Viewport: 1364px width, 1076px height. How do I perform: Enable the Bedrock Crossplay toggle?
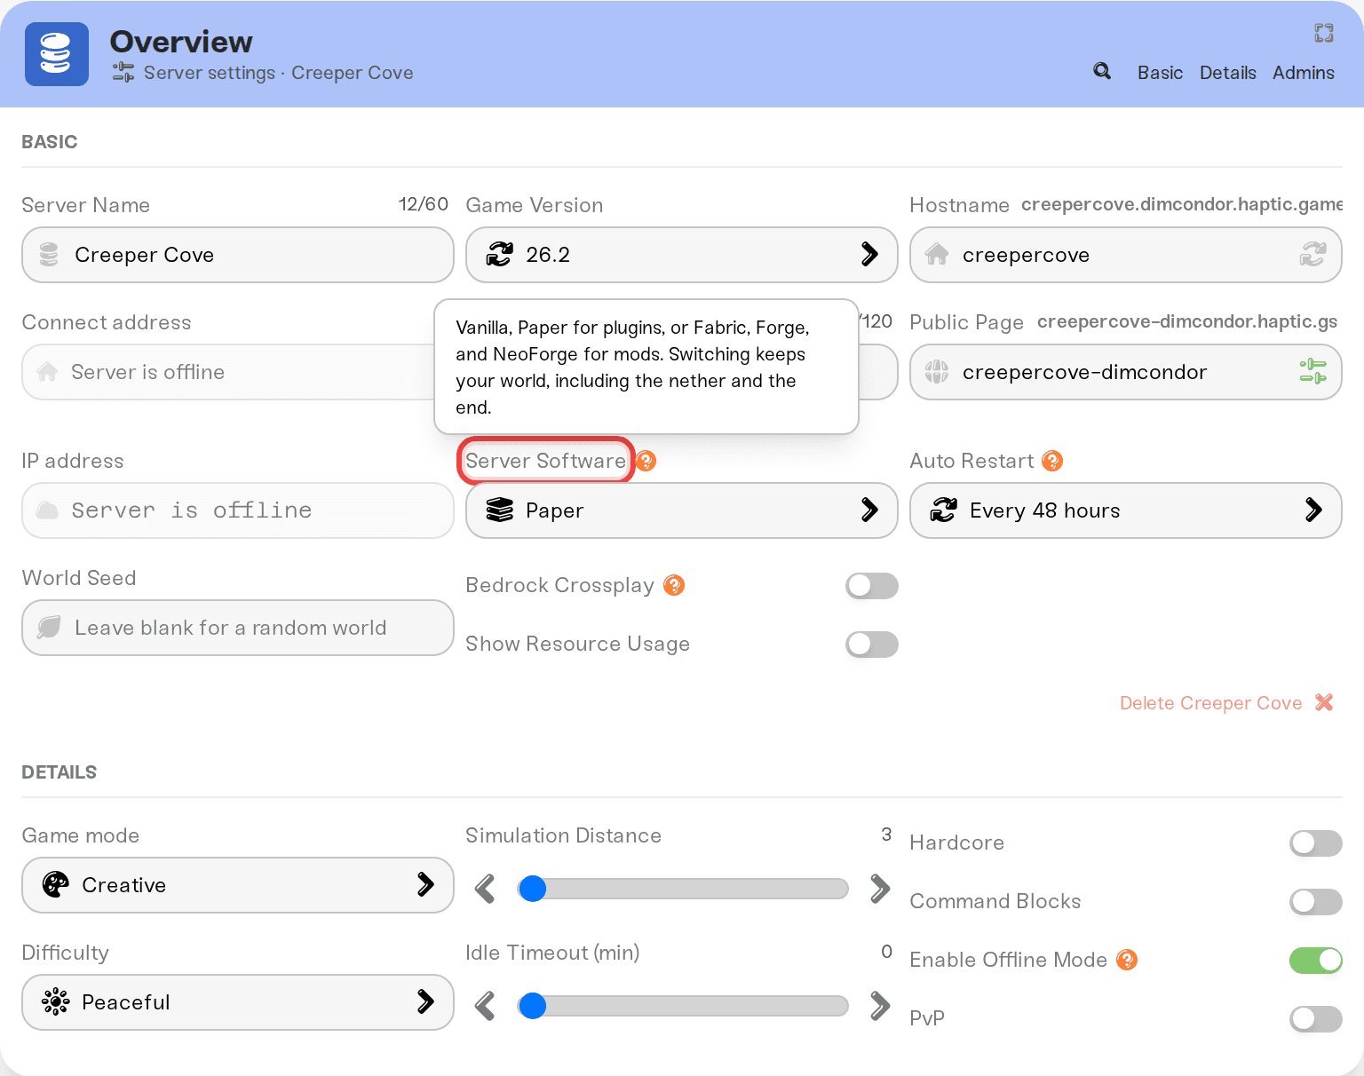coord(872,586)
